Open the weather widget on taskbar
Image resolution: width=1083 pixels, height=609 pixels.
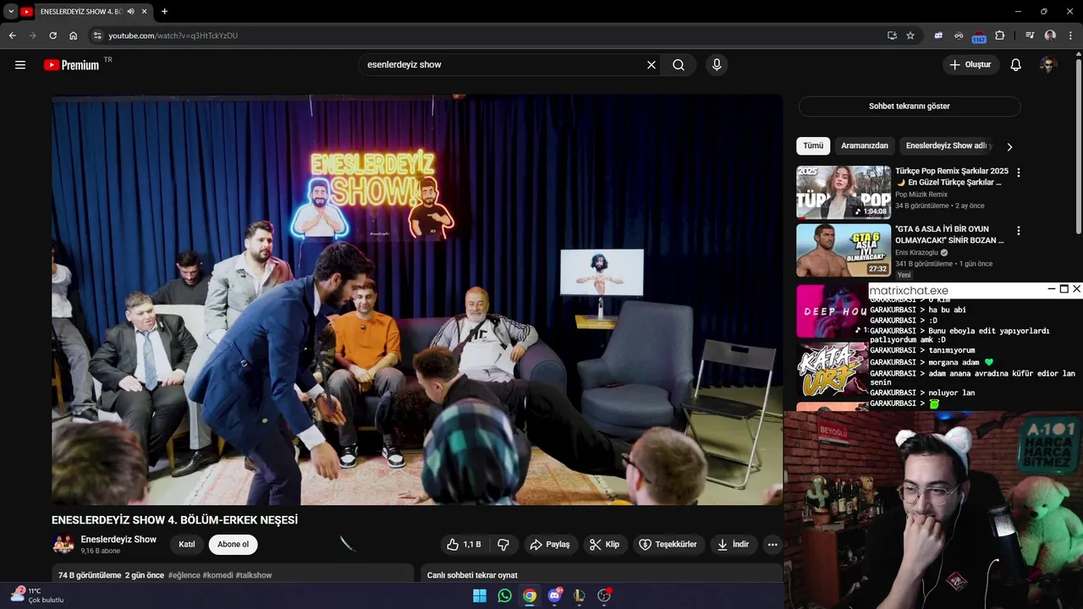[38, 595]
